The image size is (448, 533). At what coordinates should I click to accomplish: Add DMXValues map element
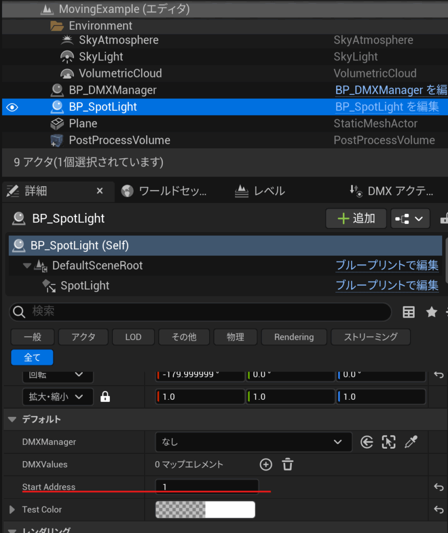pos(266,464)
